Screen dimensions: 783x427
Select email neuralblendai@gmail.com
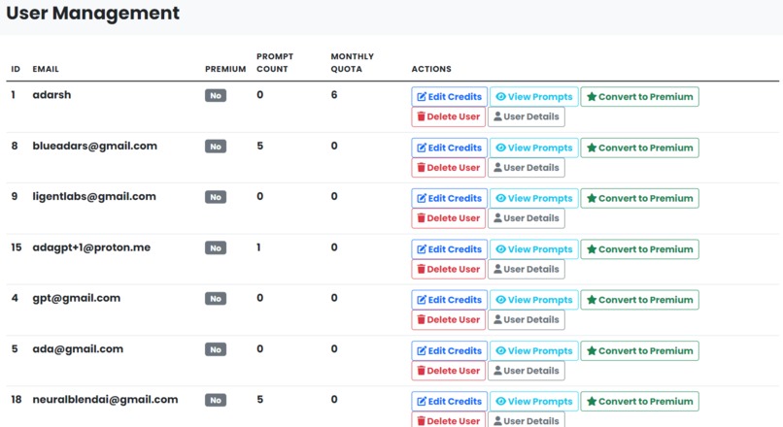pos(105,400)
